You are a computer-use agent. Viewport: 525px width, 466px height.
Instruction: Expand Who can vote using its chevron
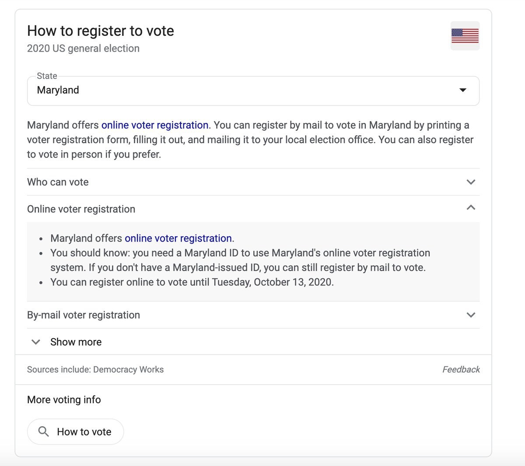pos(471,182)
